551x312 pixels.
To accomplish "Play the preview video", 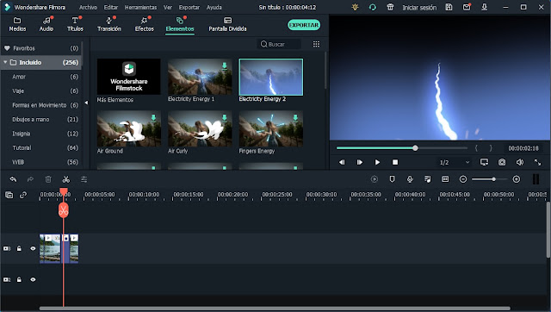I will click(377, 162).
